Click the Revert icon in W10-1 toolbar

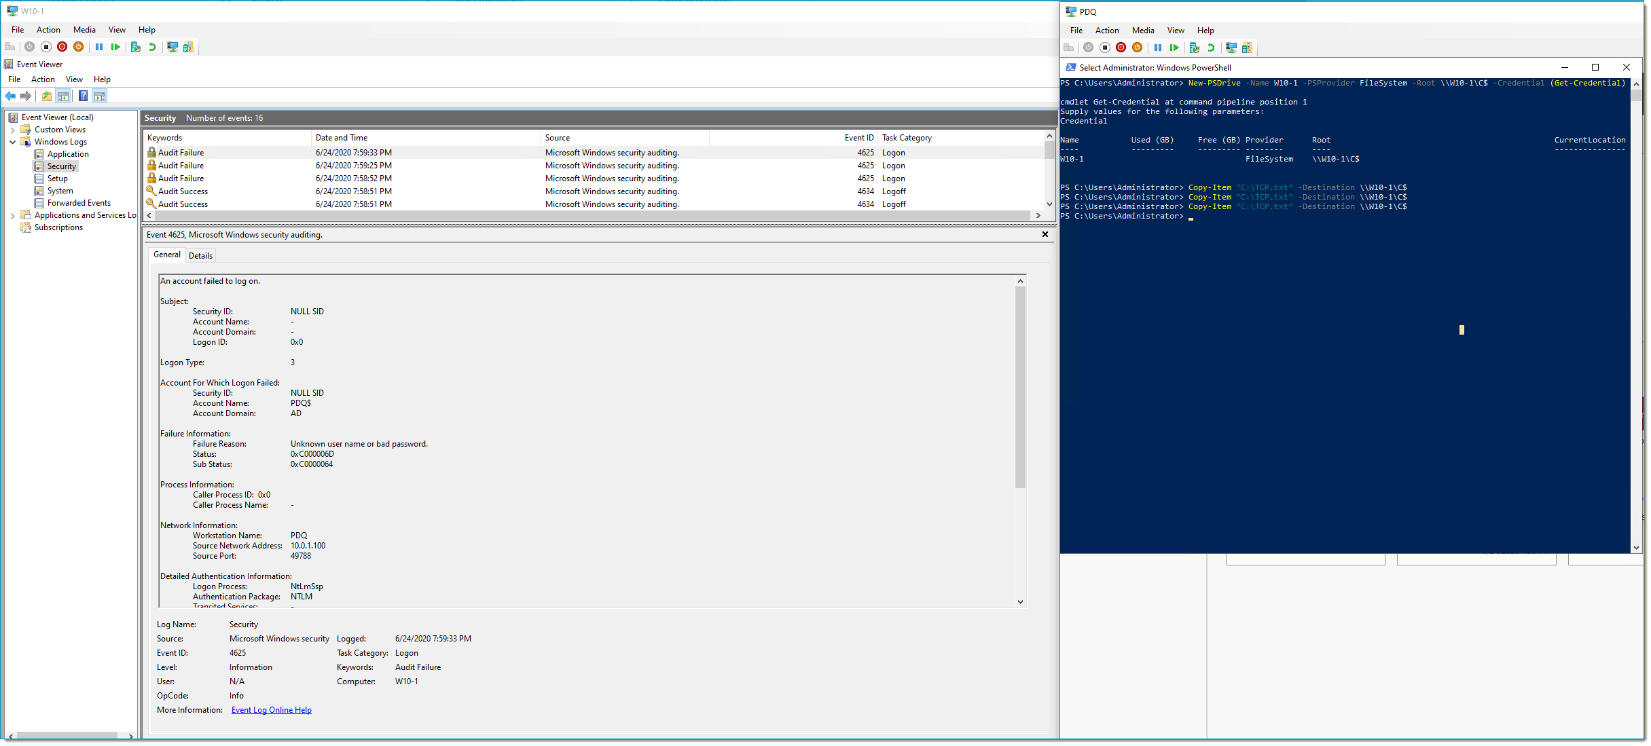(152, 47)
